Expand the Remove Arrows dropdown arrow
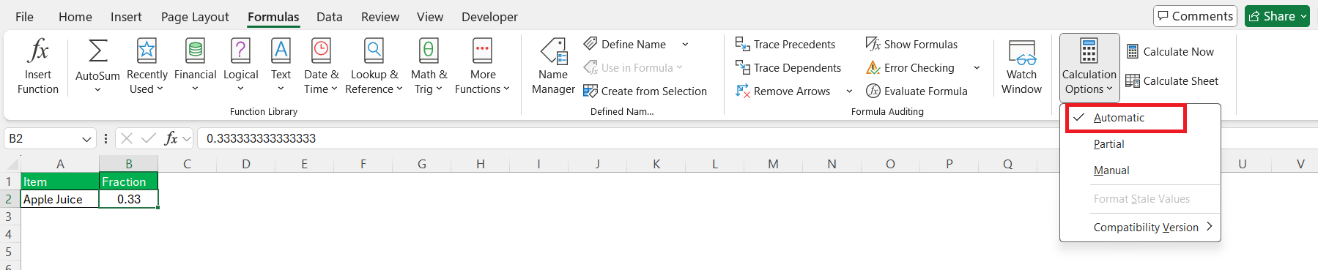 point(849,91)
